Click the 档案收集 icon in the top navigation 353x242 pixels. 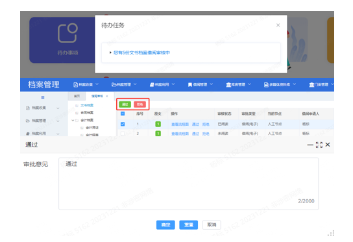tap(76, 84)
